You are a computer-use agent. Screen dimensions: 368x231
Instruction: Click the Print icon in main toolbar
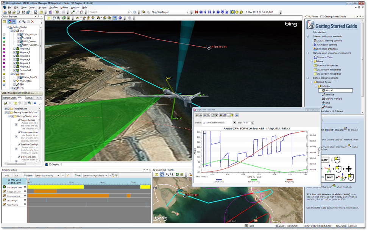point(36,12)
